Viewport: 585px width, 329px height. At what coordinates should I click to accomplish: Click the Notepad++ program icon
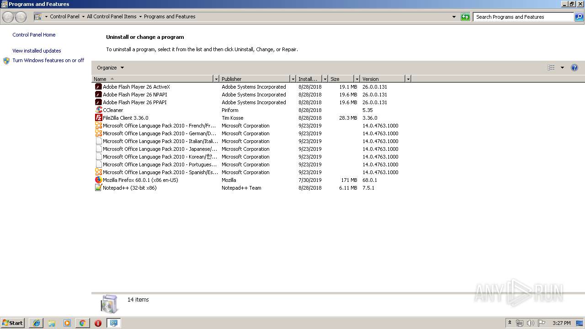click(98, 188)
